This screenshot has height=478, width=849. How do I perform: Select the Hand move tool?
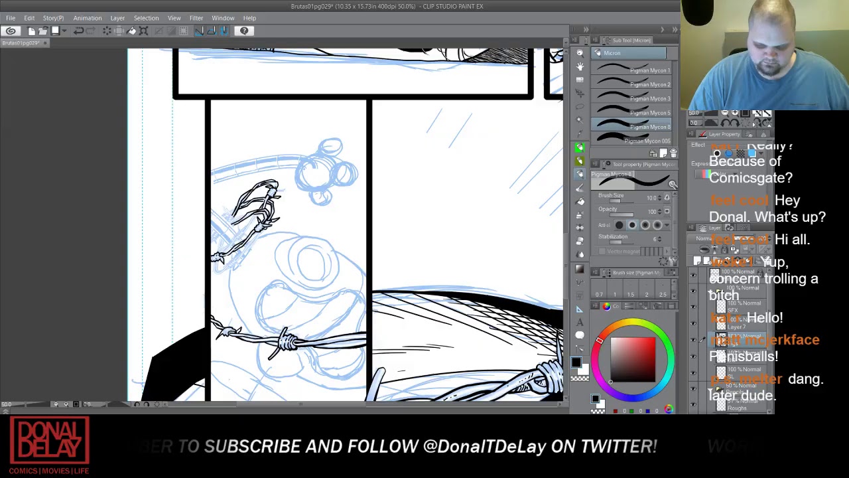(580, 66)
